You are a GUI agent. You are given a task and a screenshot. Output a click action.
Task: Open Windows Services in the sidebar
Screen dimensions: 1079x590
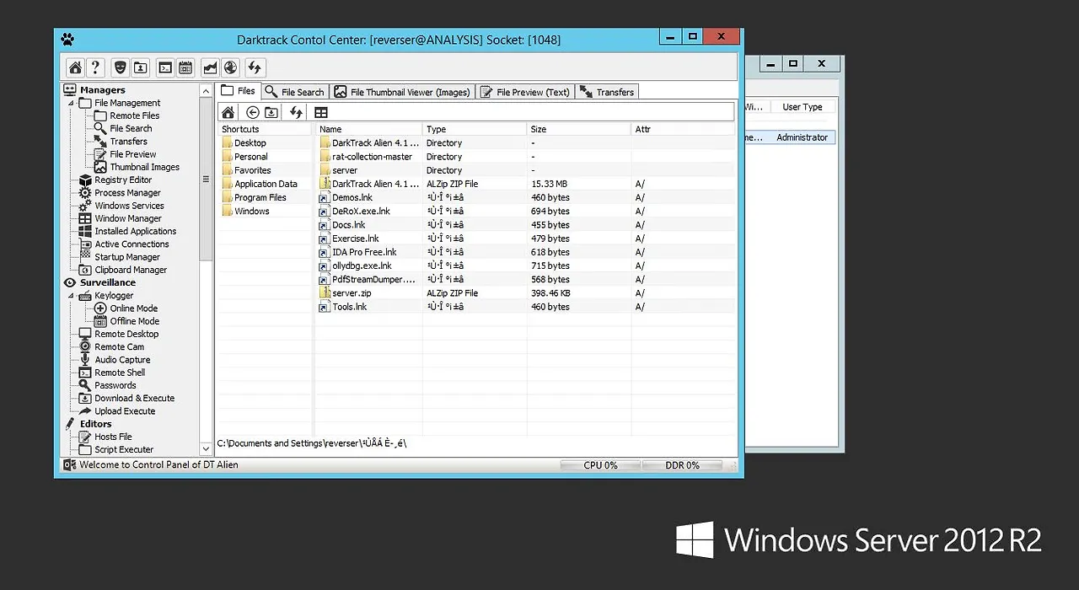(129, 206)
